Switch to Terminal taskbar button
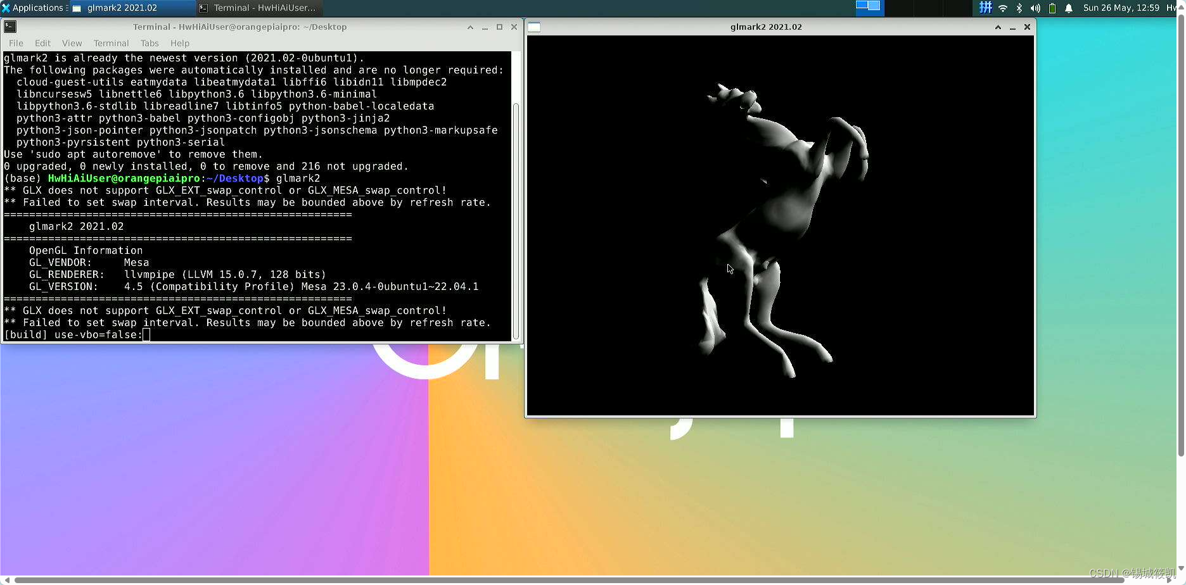 (258, 8)
